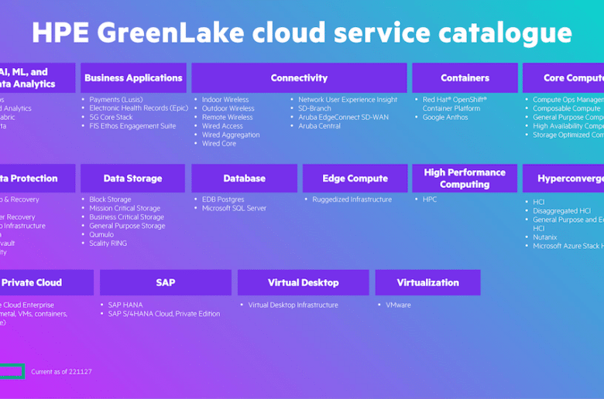Click 'Red Hat OpenShift Container Platform'

[455, 104]
